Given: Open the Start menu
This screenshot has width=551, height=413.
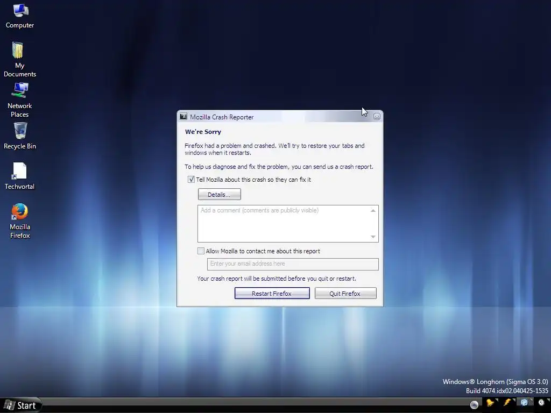Looking at the screenshot, I should pos(21,405).
